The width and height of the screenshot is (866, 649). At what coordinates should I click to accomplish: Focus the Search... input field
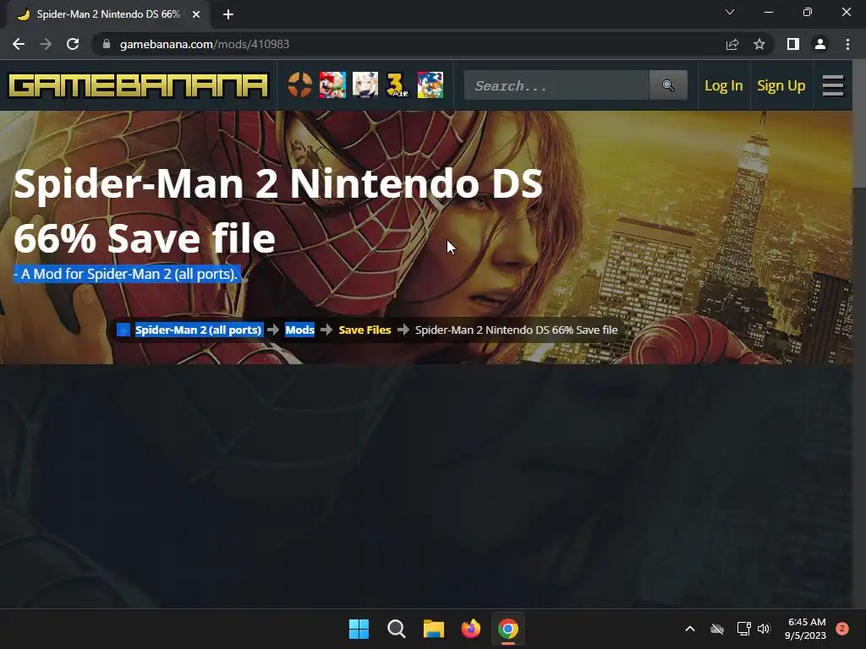click(x=556, y=85)
